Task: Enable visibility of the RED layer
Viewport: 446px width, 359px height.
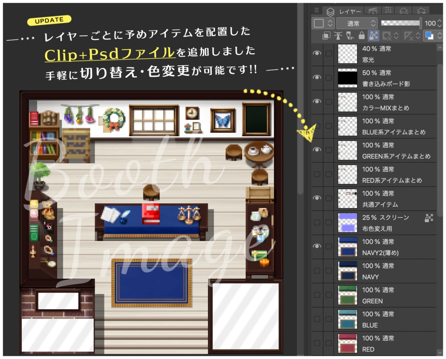Action: [317, 342]
